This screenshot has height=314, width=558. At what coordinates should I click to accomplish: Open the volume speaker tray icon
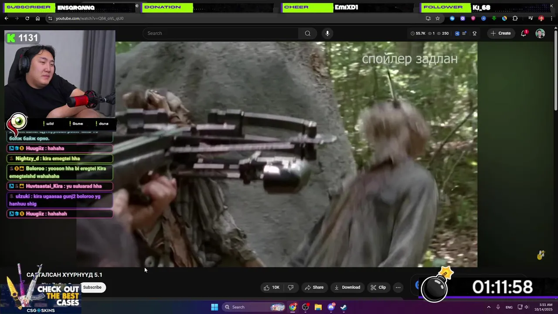click(x=526, y=307)
